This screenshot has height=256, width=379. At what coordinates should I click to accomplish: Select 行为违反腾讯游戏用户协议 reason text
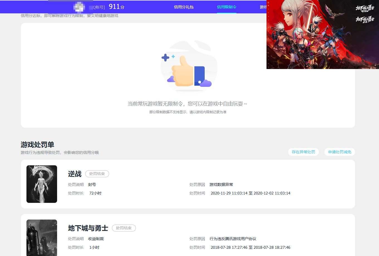[233, 239]
